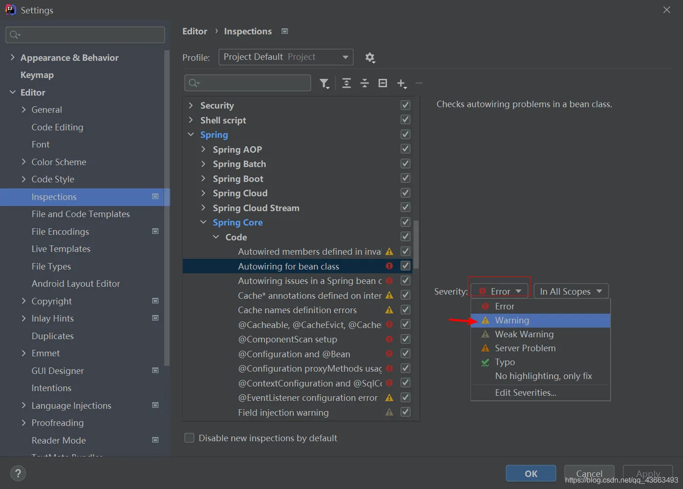Toggle the Spring AOP checkbox
683x489 pixels.
pos(405,149)
